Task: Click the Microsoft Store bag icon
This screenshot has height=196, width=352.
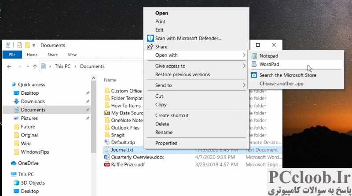Action: (x=254, y=75)
